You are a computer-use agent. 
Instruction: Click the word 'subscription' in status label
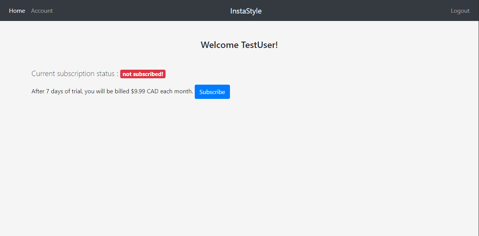76,73
